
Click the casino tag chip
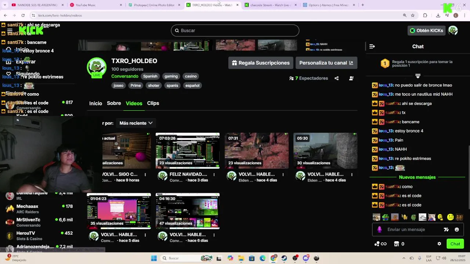pyautogui.click(x=191, y=76)
